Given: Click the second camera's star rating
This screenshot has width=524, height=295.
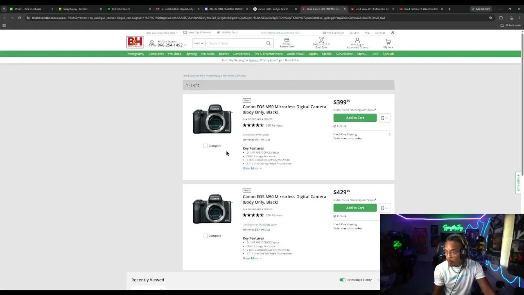Looking at the screenshot, I should tap(253, 215).
